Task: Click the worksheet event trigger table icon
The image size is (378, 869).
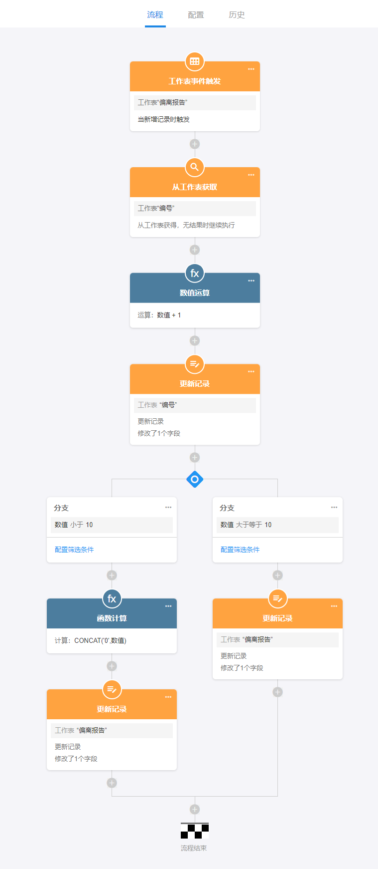Action: click(x=195, y=62)
